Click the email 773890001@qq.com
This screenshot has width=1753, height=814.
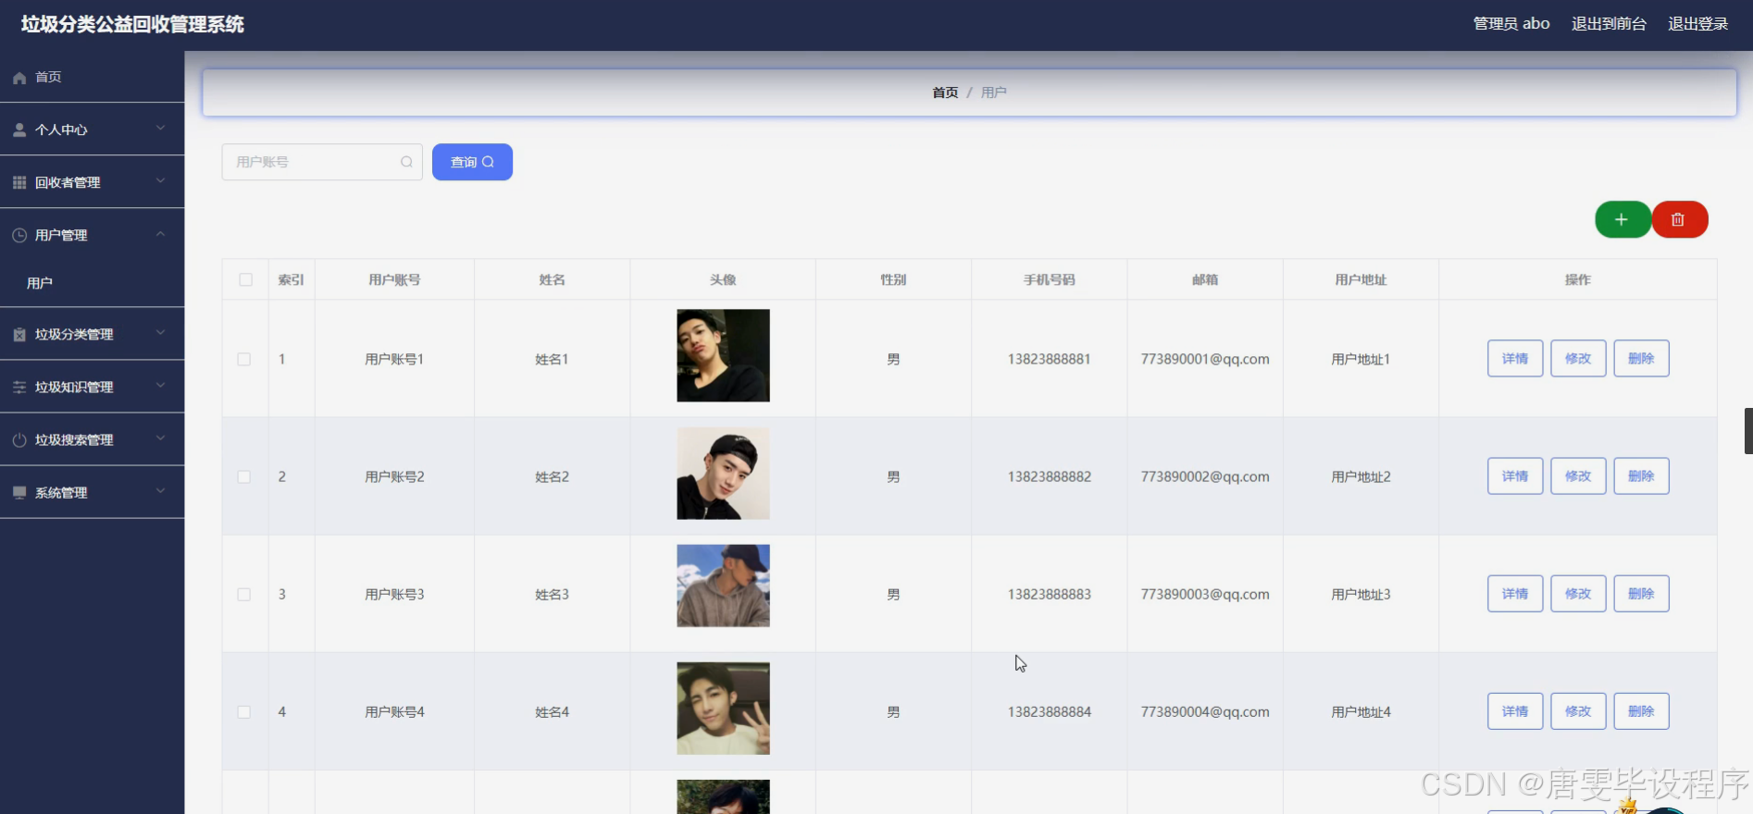click(x=1205, y=359)
